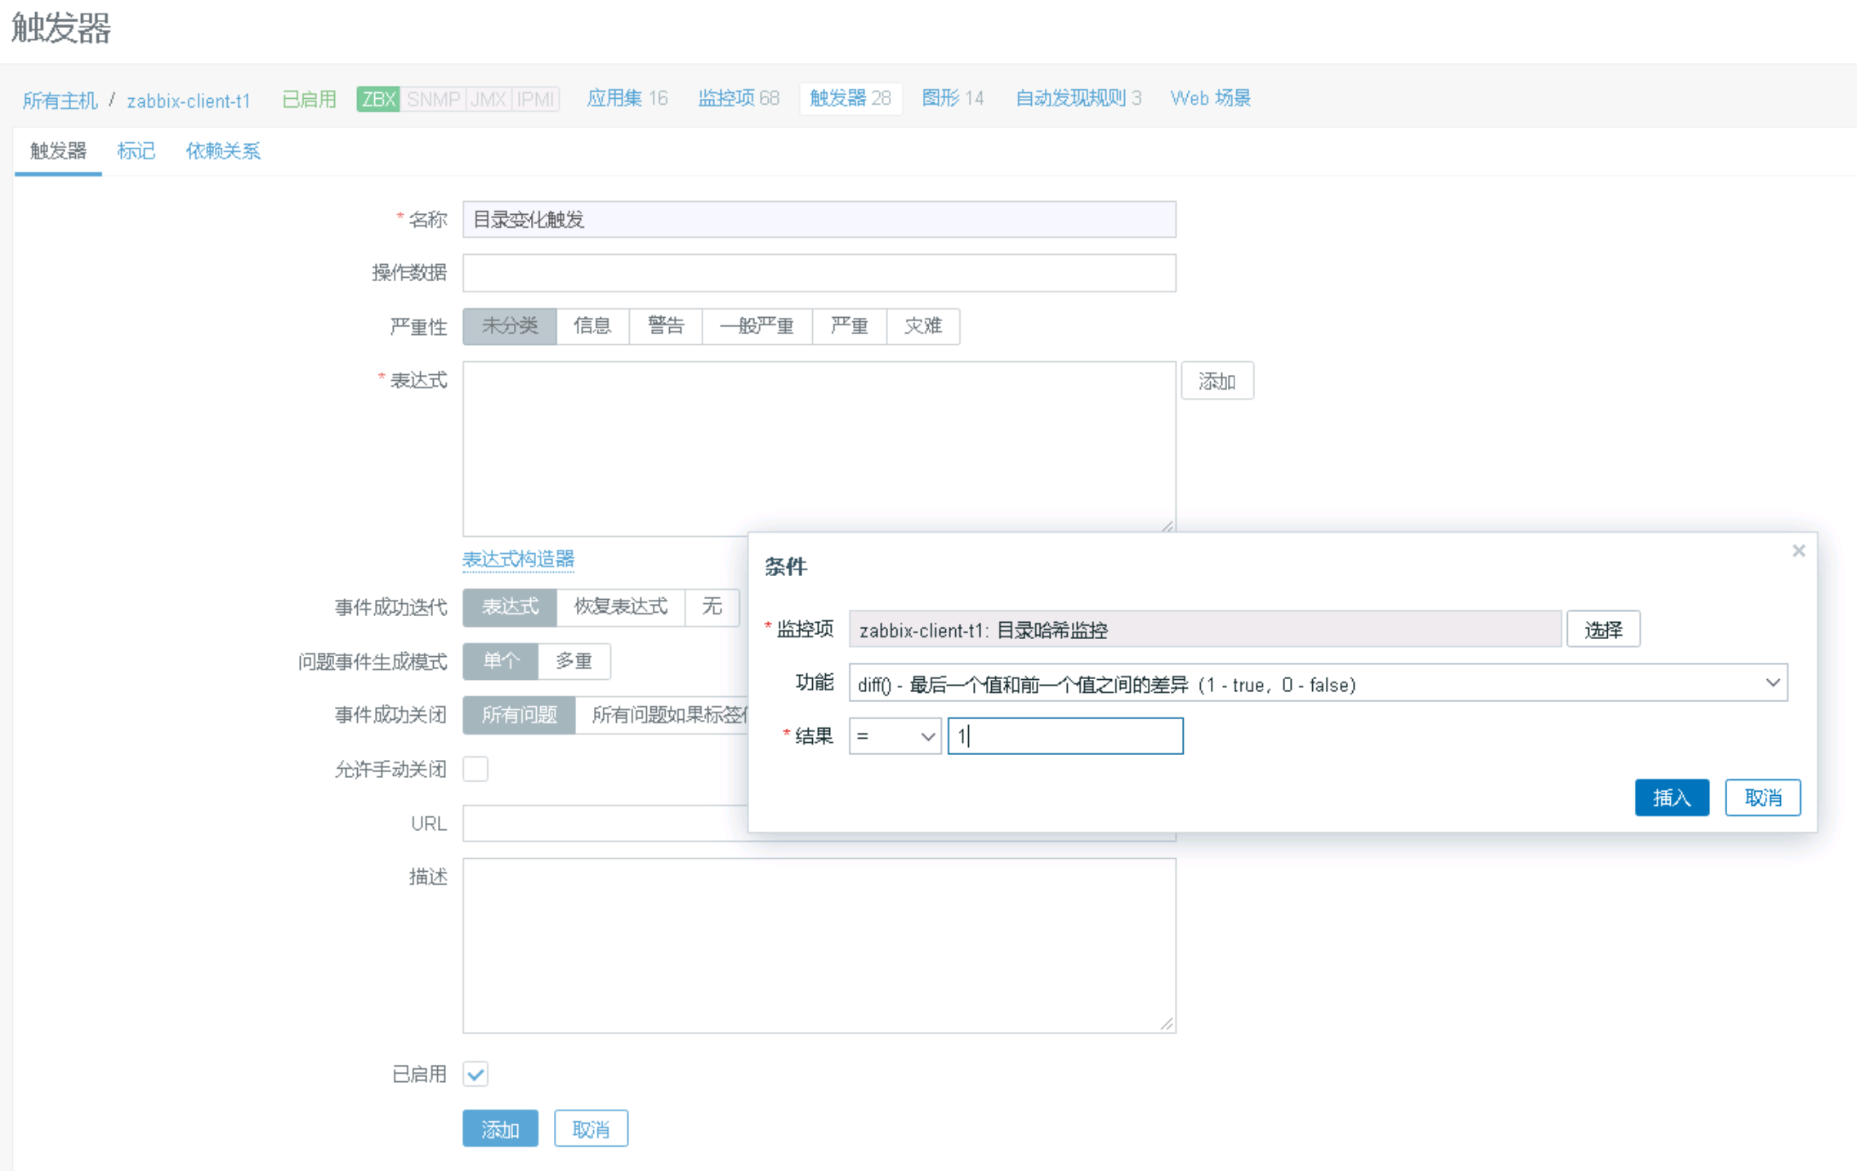The width and height of the screenshot is (1857, 1171).
Task: Select severity 一般严重
Action: click(757, 326)
